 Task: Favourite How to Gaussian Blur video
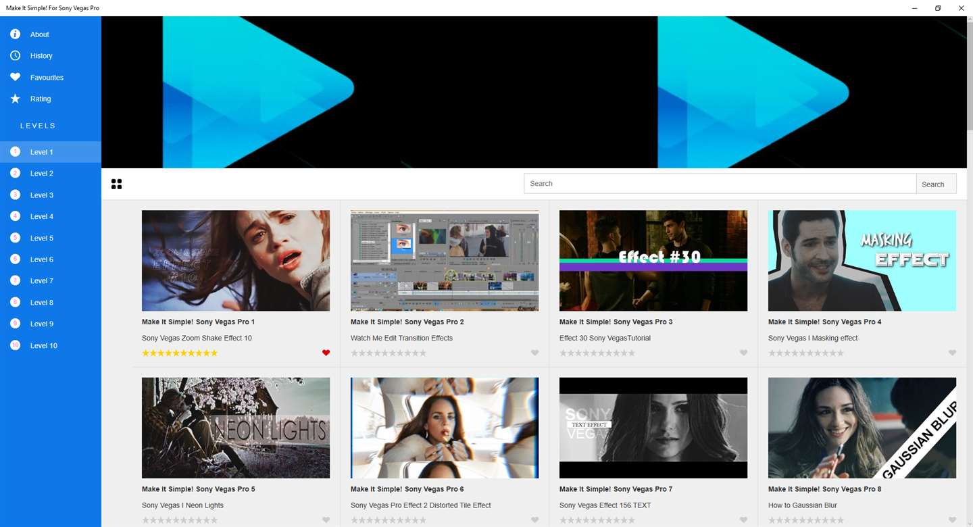point(952,520)
